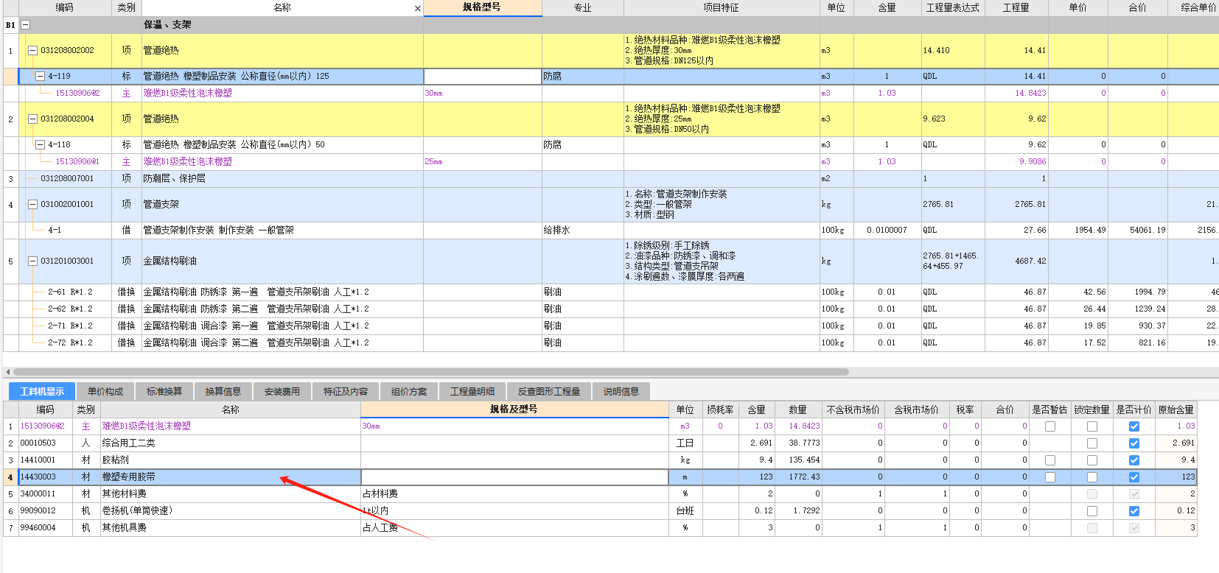The height and width of the screenshot is (573, 1219).
Task: Collapse the 4-119 quota sub-item
Action: [41, 76]
